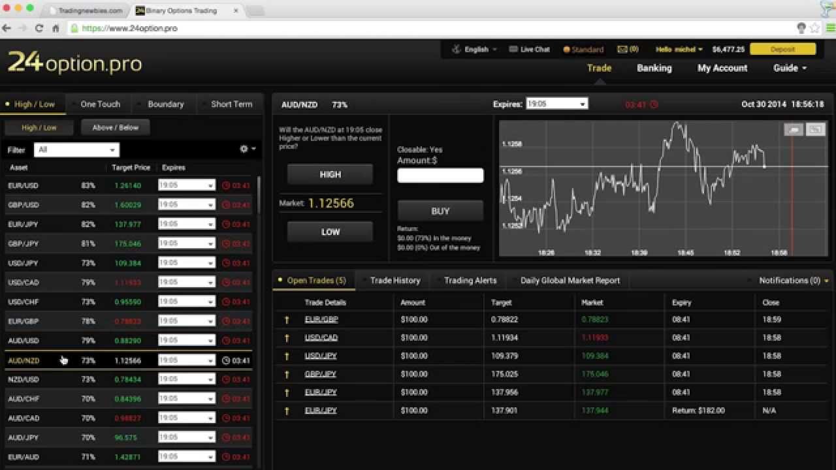Switch to the Short Term tab

[231, 104]
